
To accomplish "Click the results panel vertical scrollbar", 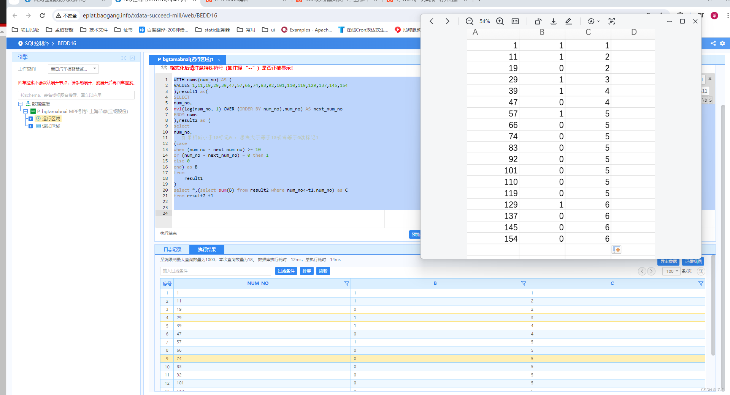I will click(x=713, y=305).
